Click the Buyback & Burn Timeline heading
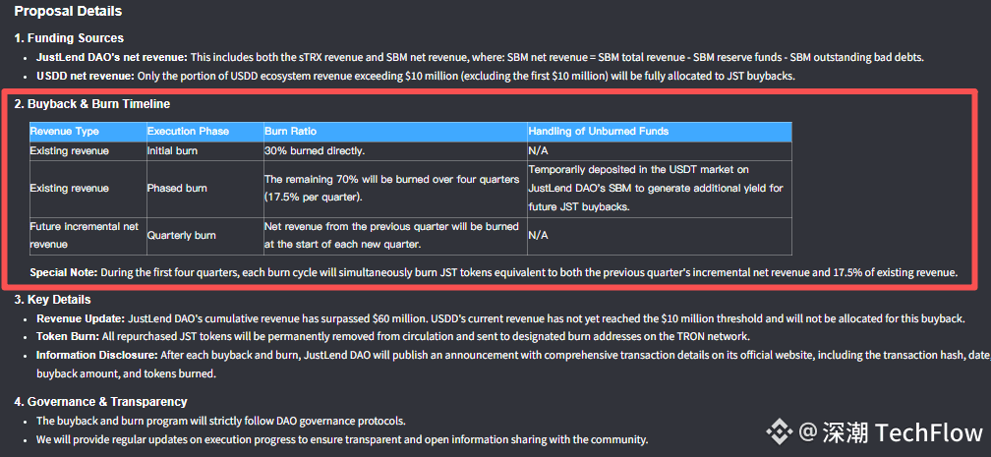Image resolution: width=991 pixels, height=457 pixels. [x=92, y=103]
